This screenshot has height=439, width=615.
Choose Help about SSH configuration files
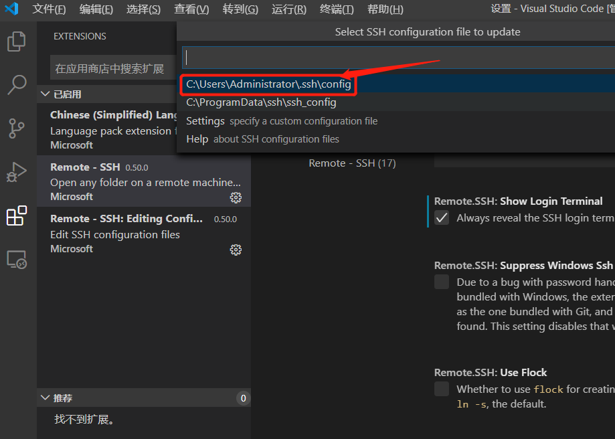[397, 139]
